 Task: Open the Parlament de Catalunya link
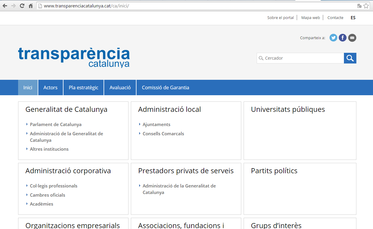tap(55, 125)
